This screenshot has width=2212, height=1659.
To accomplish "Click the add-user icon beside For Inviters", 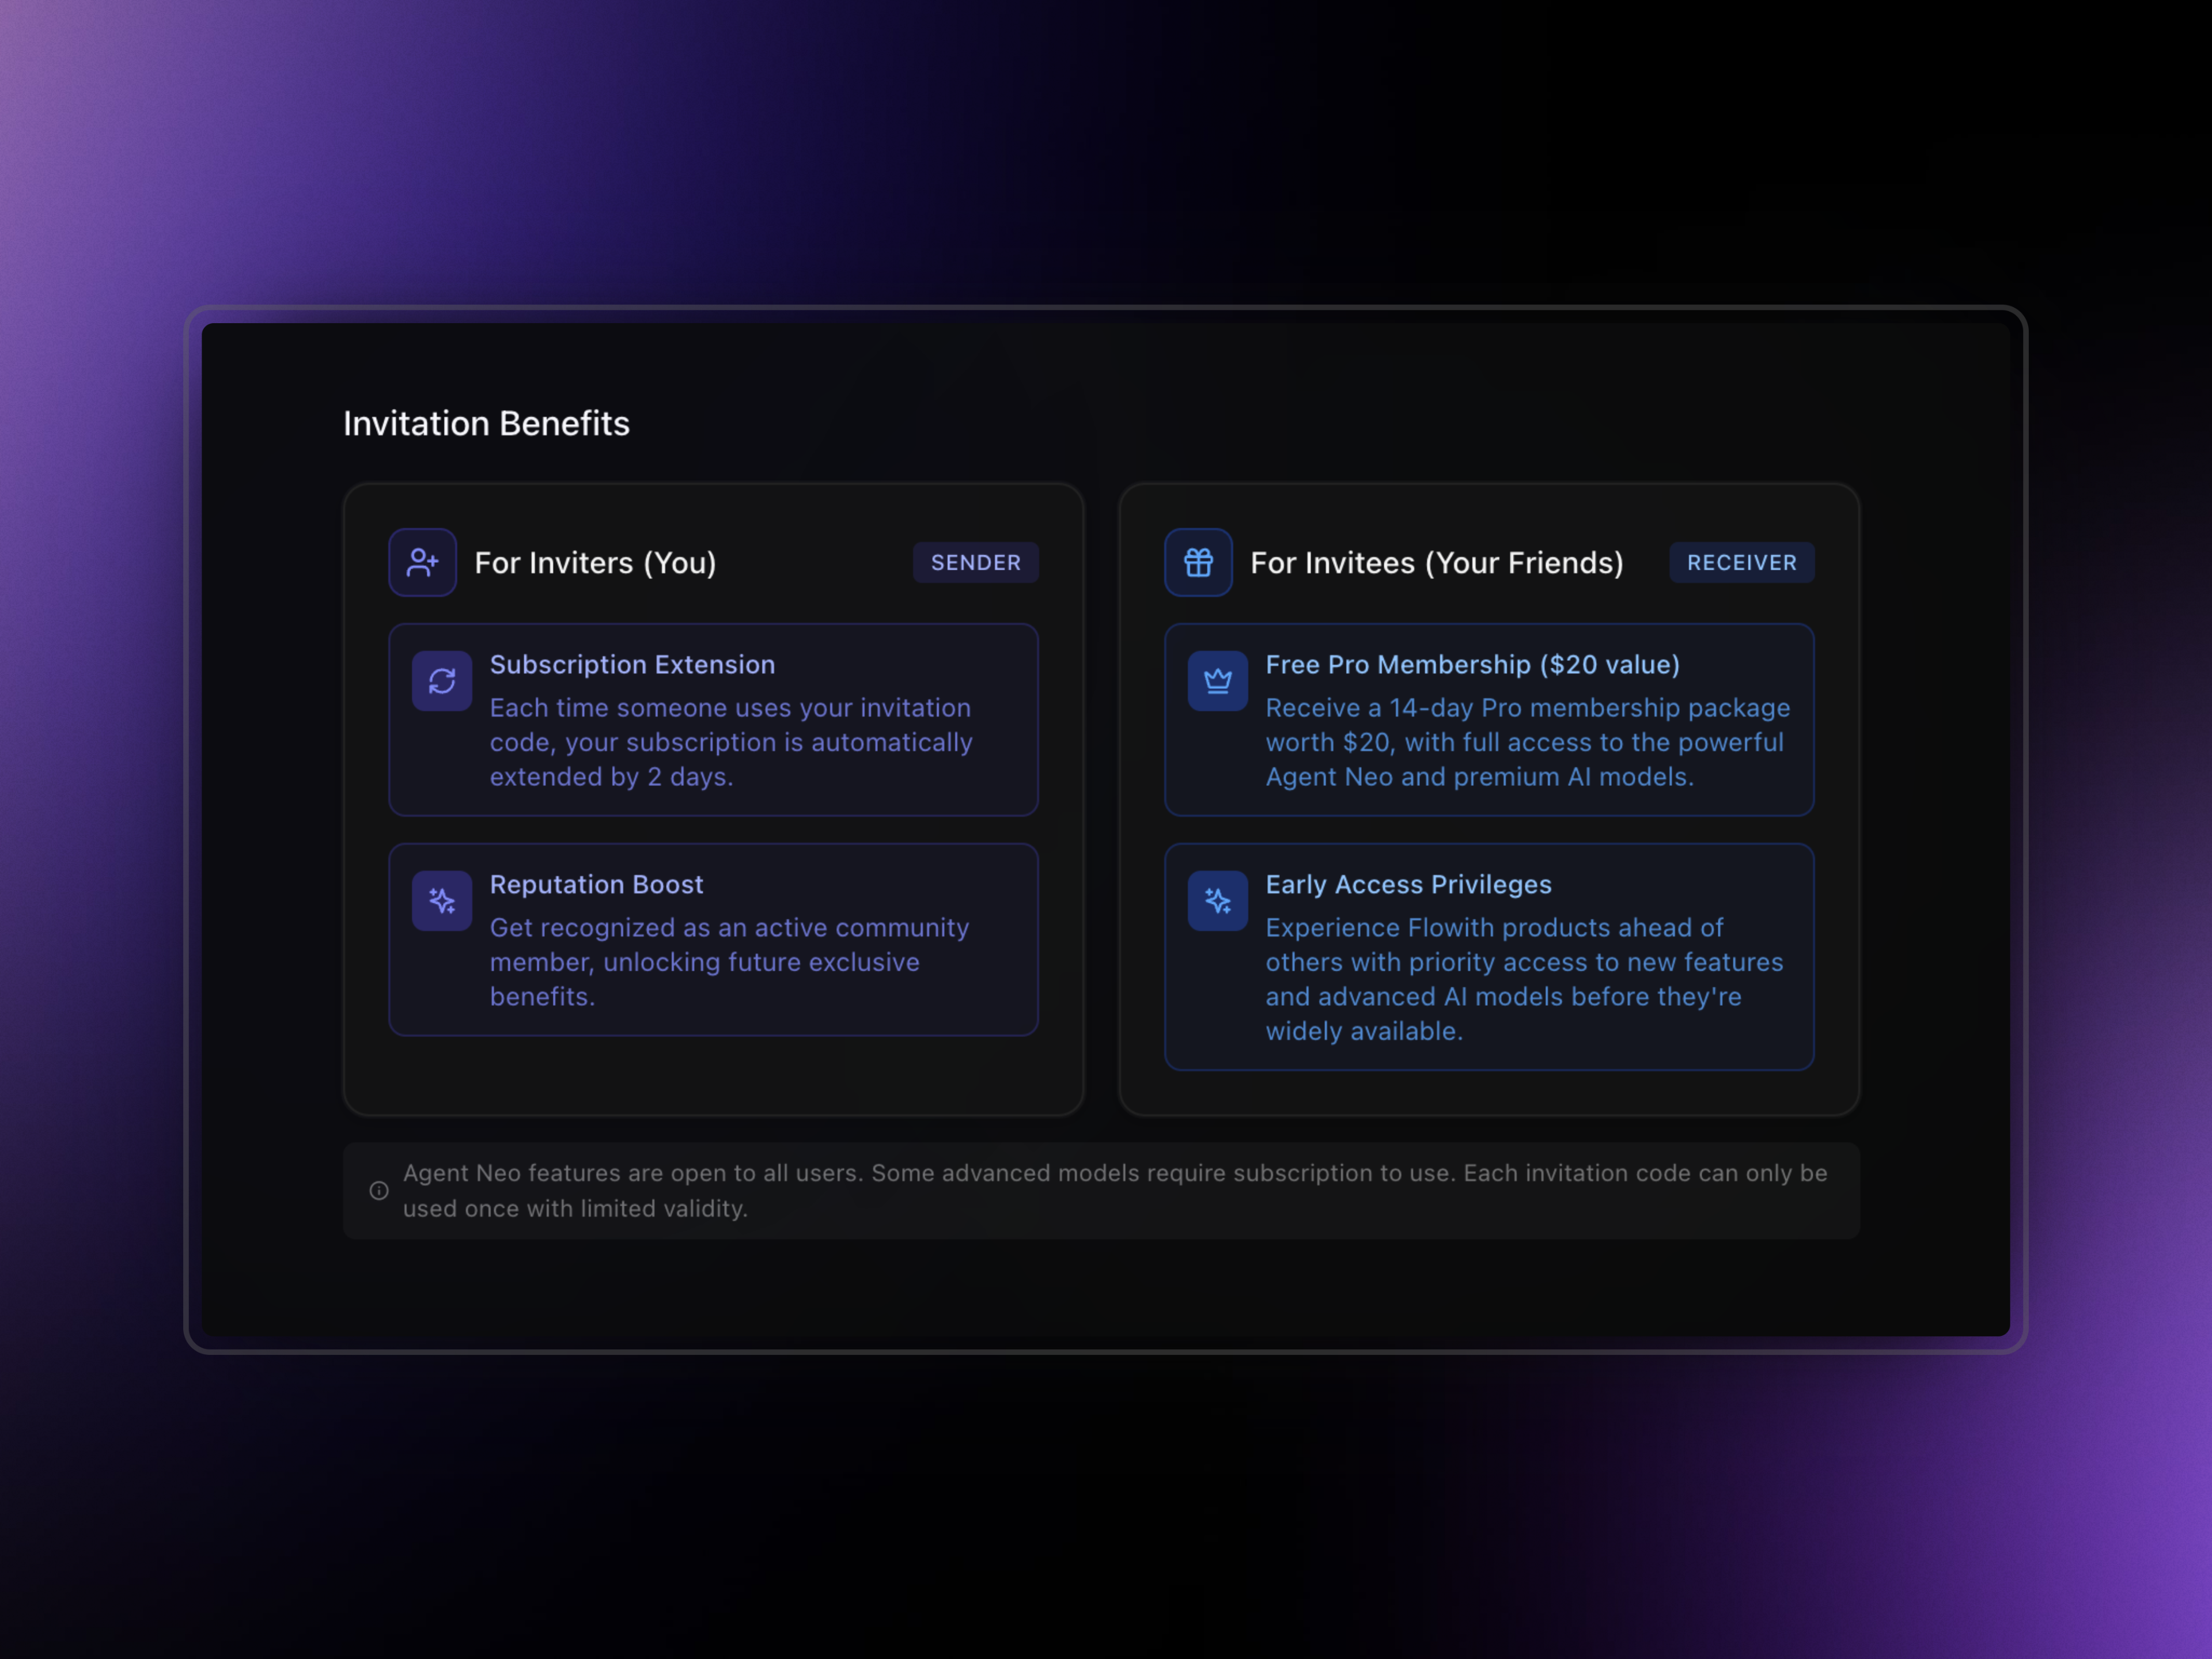I will click(x=422, y=562).
